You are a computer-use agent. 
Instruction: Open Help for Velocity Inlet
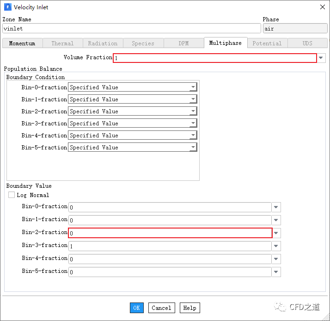click(x=189, y=308)
